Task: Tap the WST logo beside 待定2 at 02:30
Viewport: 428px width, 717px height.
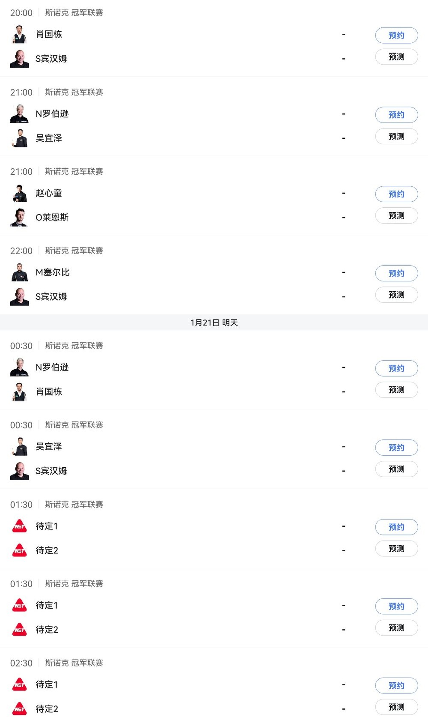Action: tap(19, 709)
